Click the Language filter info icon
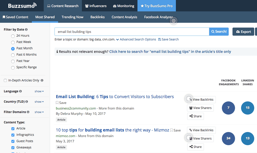The image size is (257, 153). coord(20,91)
